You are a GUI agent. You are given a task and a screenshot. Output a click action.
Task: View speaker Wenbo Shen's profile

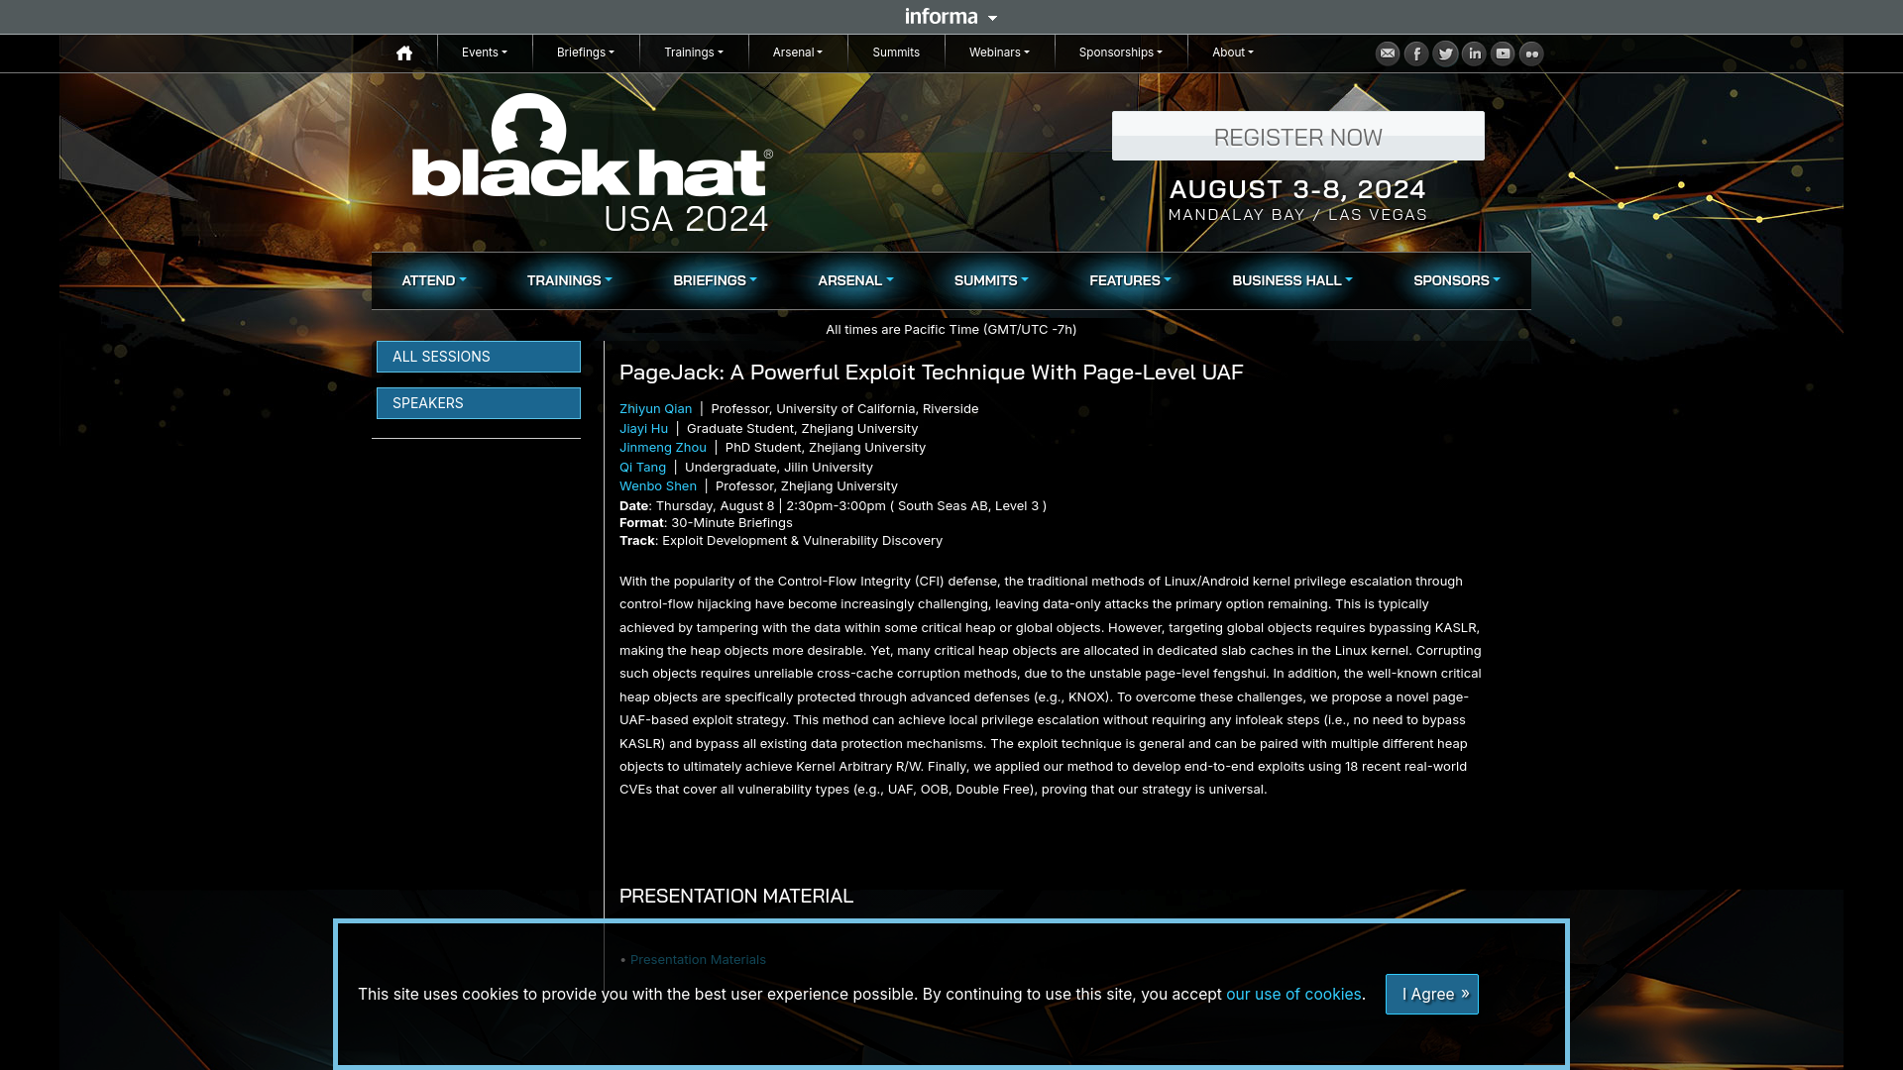click(x=657, y=486)
